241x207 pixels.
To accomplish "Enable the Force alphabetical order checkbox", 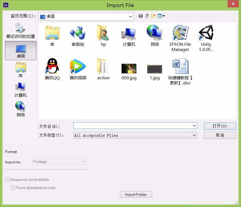I will coord(13,188).
